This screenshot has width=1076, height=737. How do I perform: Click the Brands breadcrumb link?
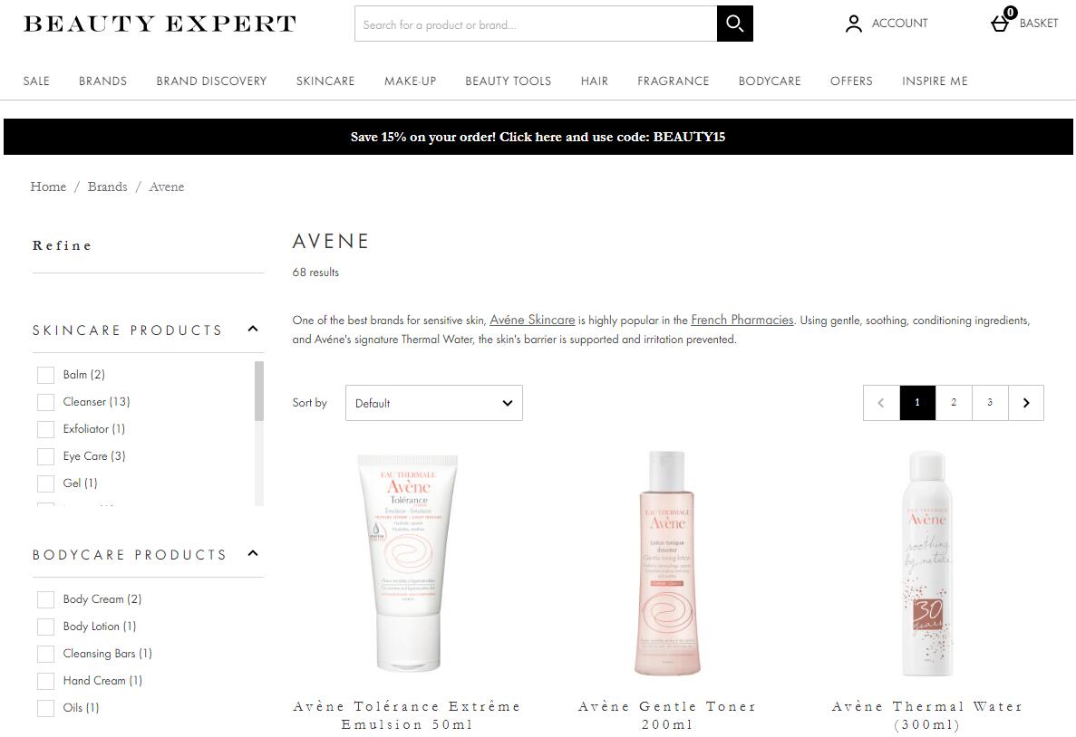click(x=107, y=187)
